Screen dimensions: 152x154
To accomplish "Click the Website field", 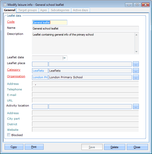I will click(85, 130).
